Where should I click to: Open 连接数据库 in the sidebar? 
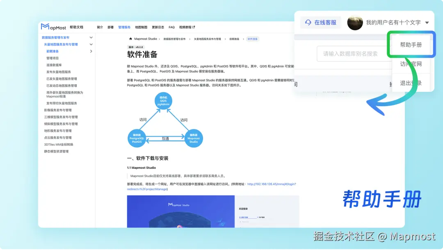tap(54, 65)
